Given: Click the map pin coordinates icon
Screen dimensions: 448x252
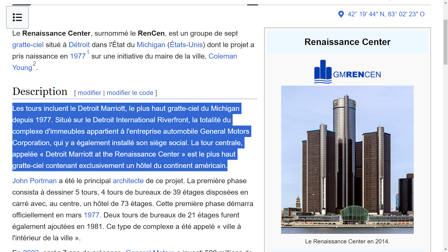Looking at the screenshot, I should [x=341, y=14].
